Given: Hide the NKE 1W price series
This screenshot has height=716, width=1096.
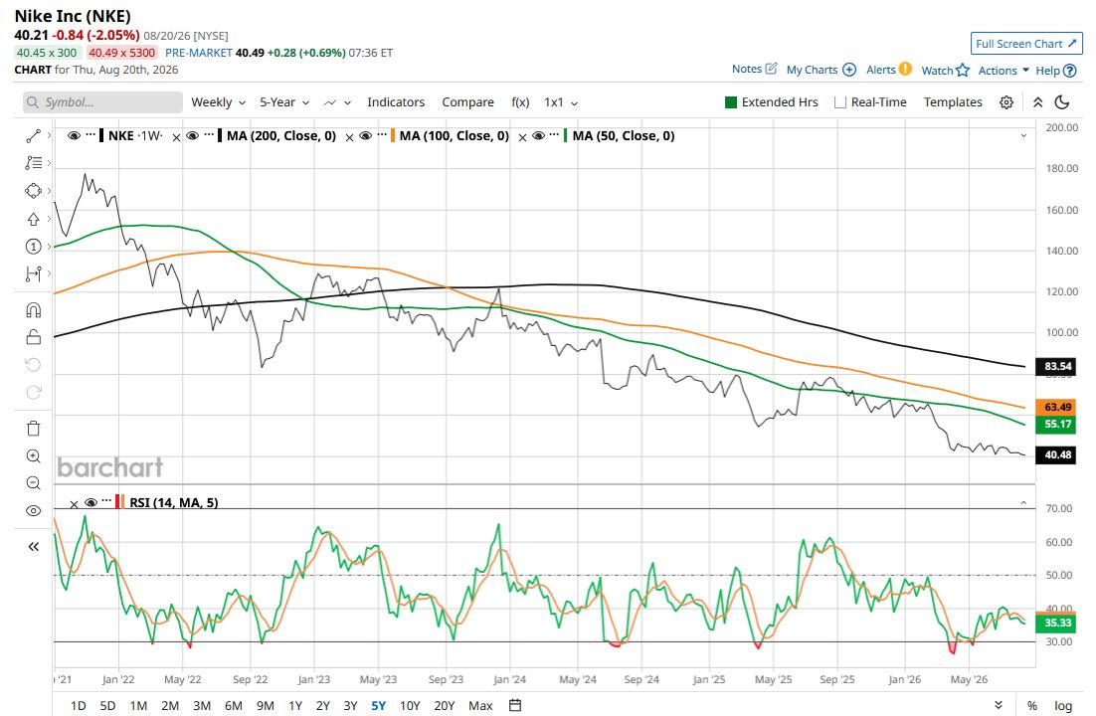Looking at the screenshot, I should 74,135.
